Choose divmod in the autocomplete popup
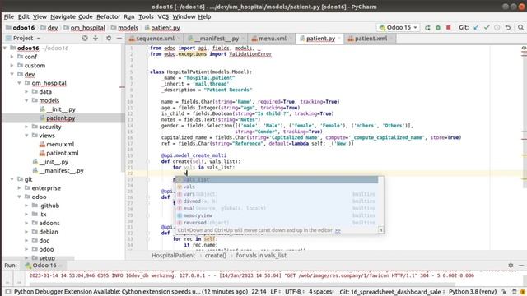The image size is (527, 296). coord(277,201)
